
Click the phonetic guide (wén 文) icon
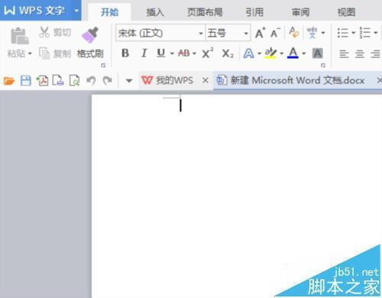point(312,33)
